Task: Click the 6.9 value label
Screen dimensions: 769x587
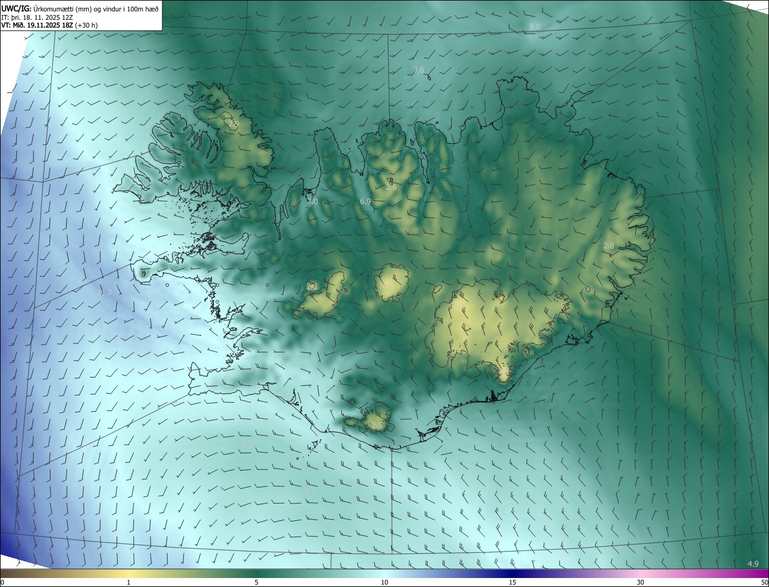Action: [365, 202]
